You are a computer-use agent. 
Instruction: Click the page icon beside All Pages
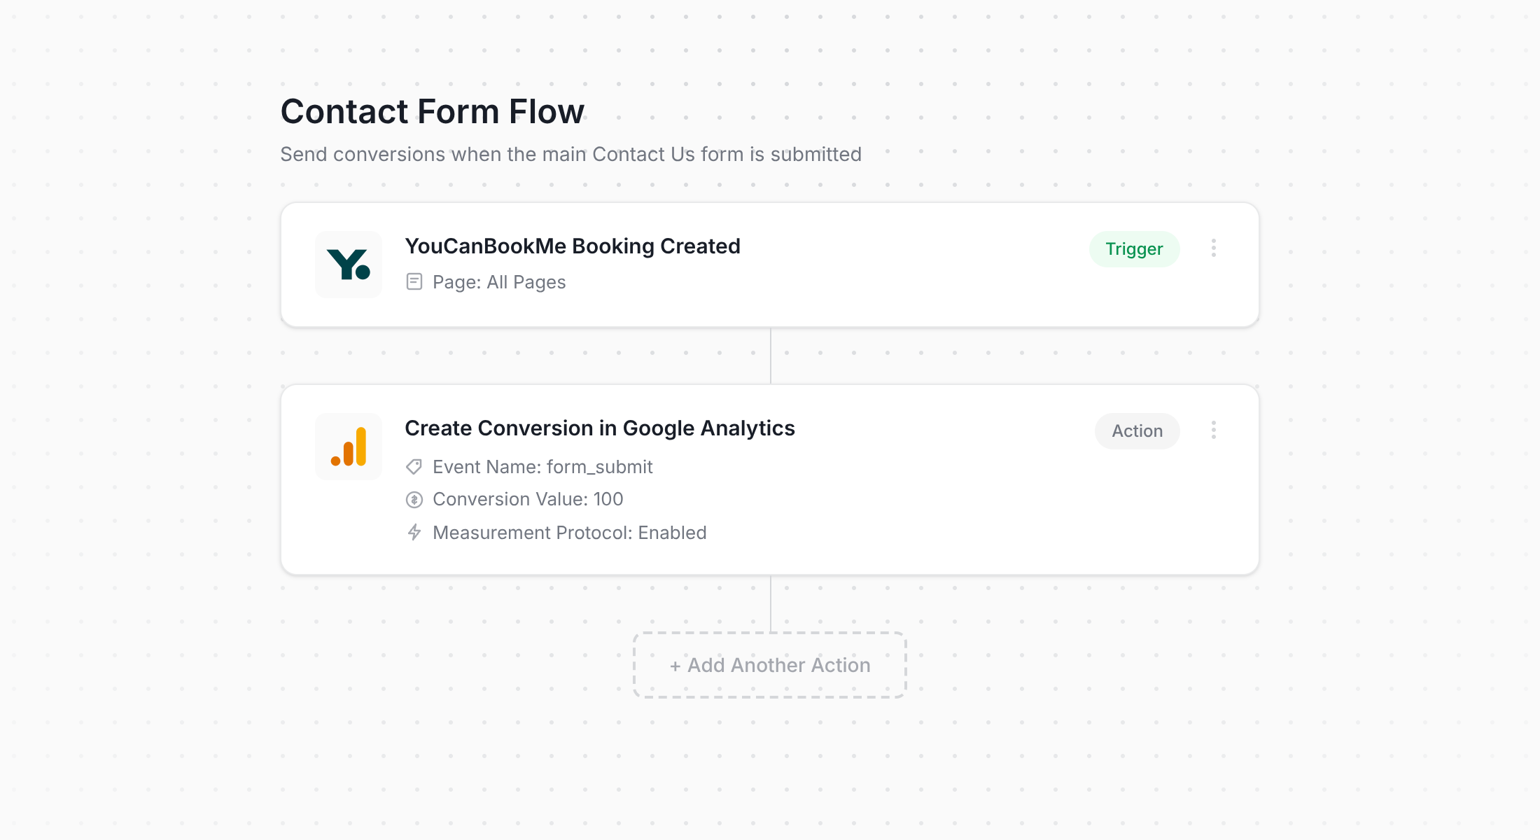point(414,281)
